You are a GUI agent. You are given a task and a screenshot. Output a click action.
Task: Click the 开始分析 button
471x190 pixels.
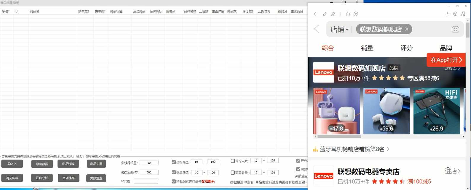(x=42, y=178)
